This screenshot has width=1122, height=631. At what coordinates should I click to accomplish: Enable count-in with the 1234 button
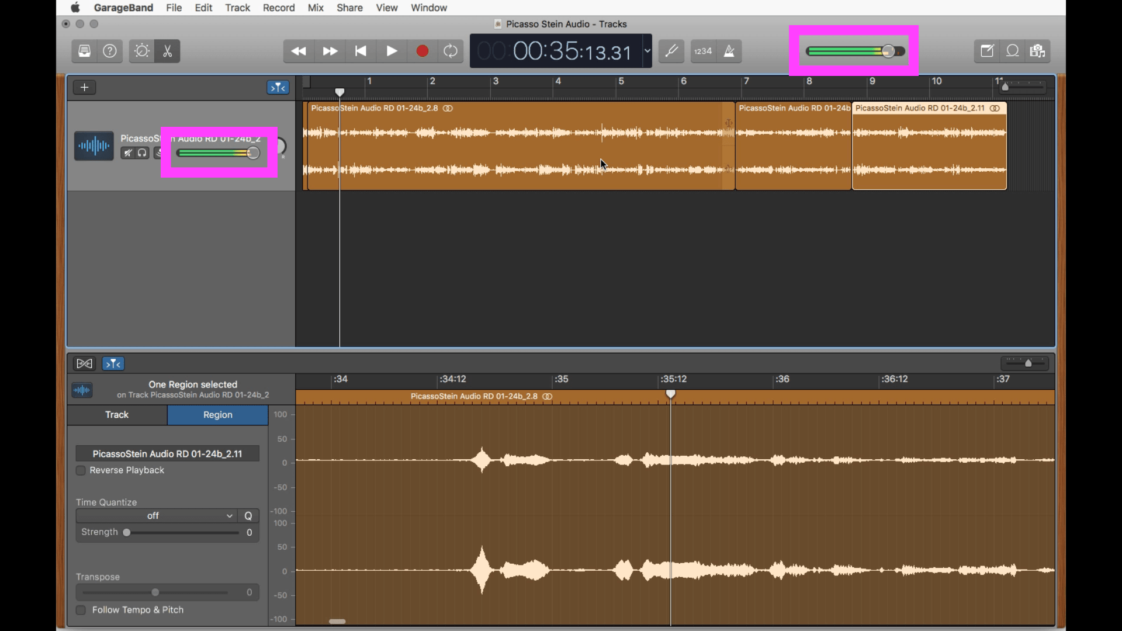(x=703, y=51)
